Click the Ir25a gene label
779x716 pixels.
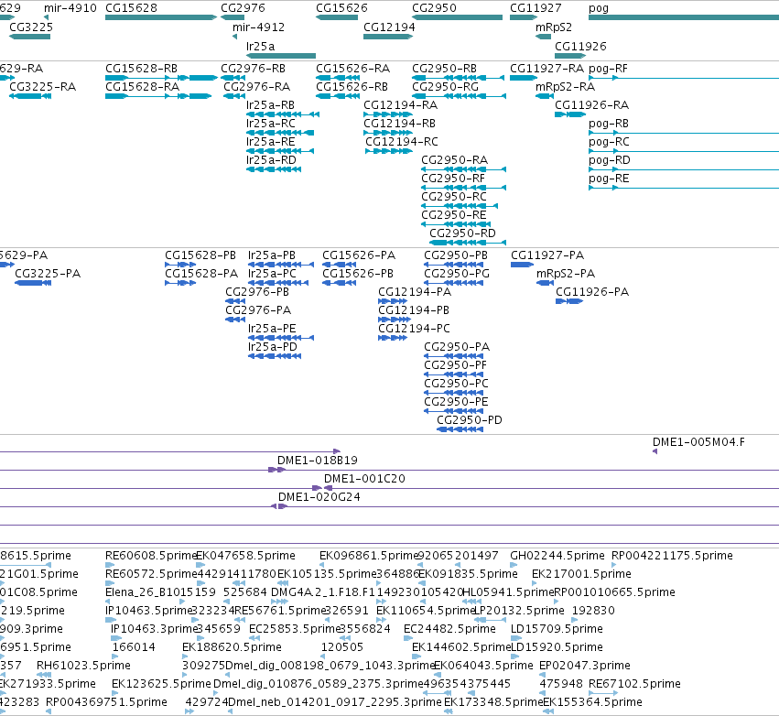pos(260,46)
